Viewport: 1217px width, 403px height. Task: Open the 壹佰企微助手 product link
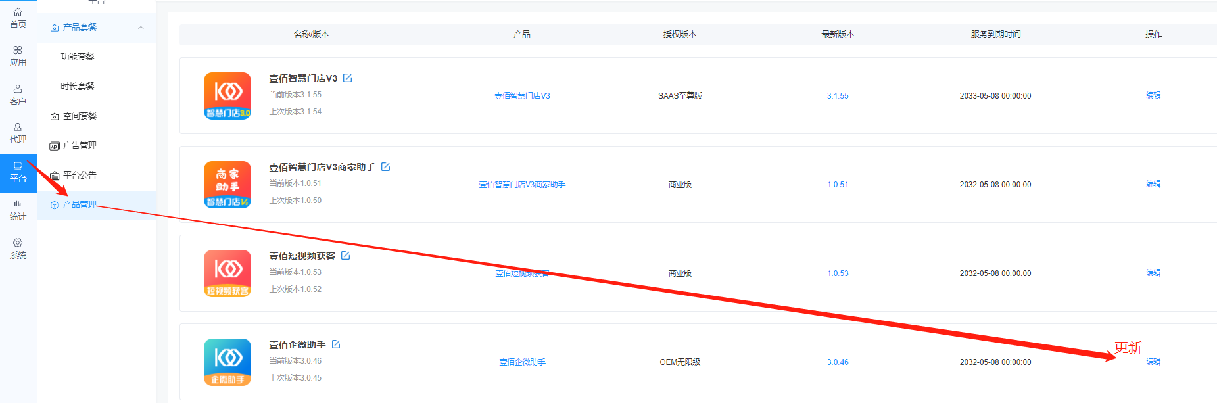pyautogui.click(x=522, y=362)
